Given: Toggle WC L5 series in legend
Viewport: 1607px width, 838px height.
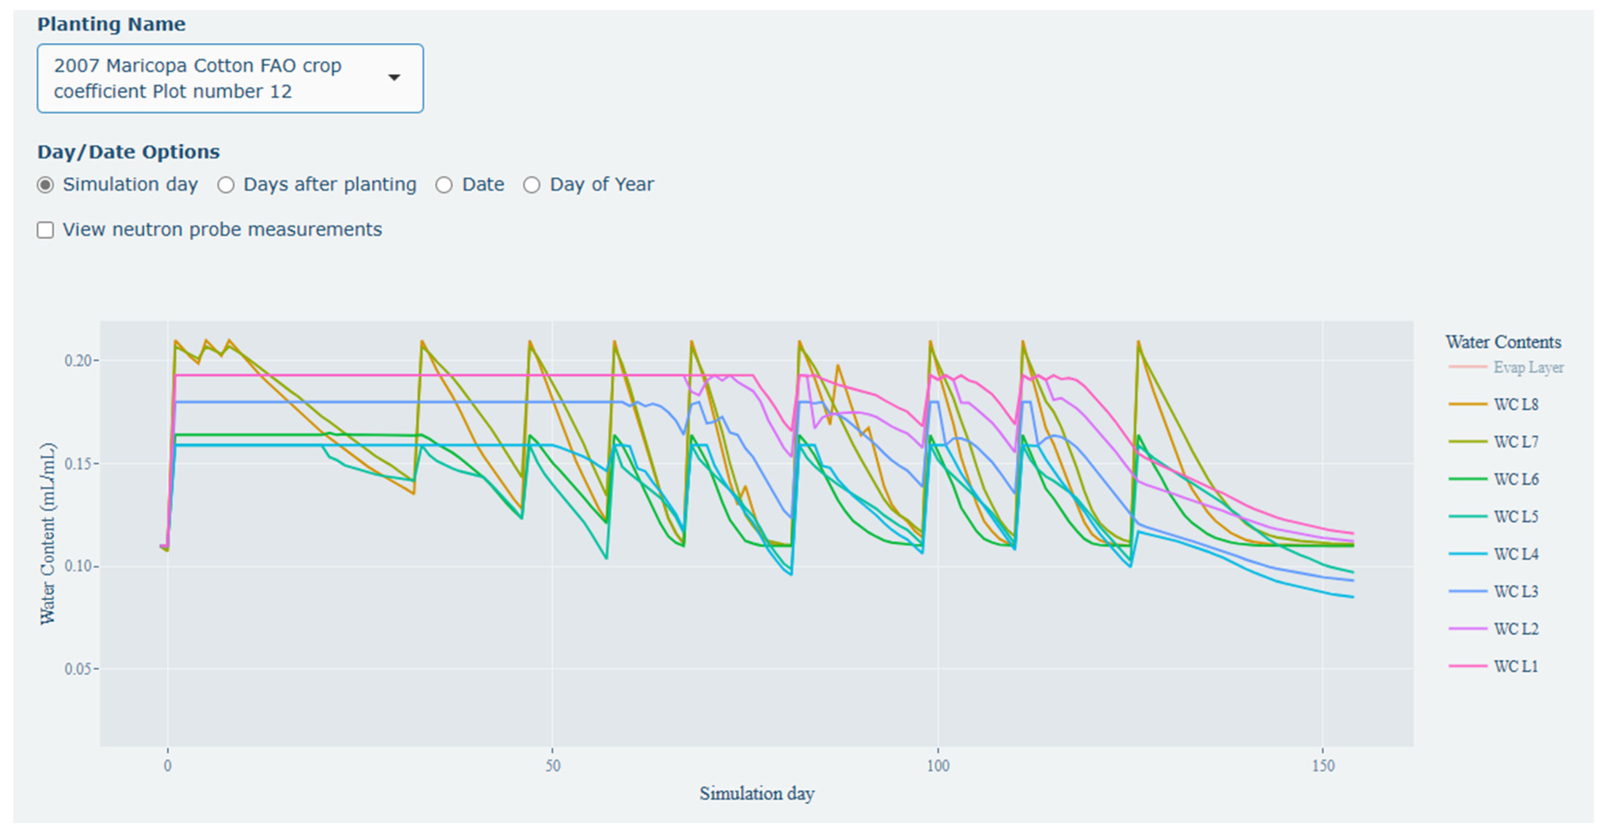Looking at the screenshot, I should pos(1515,517).
